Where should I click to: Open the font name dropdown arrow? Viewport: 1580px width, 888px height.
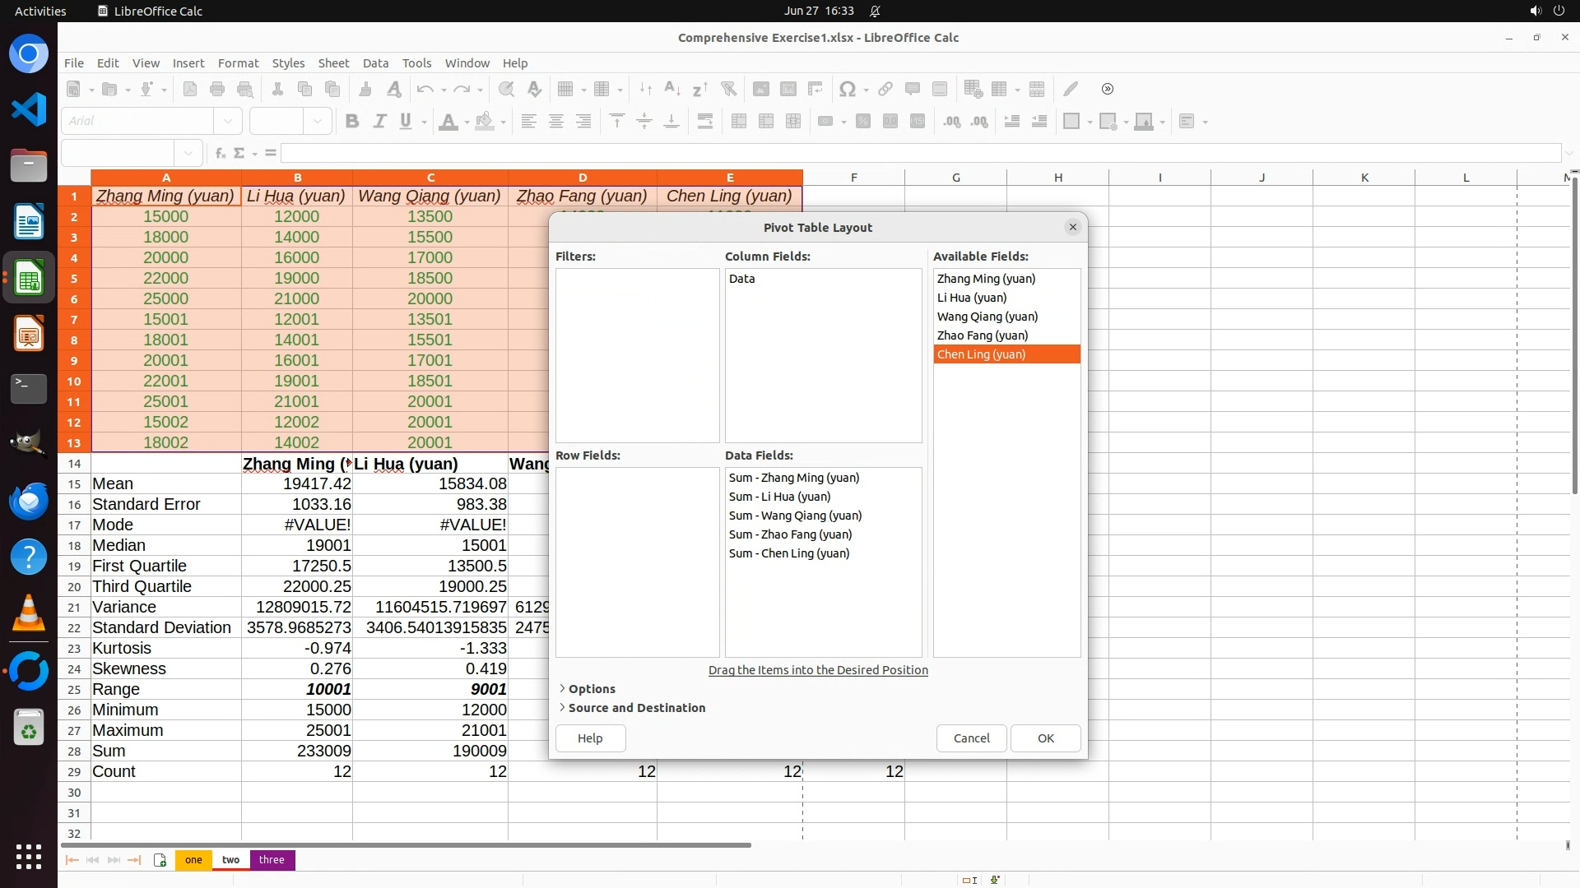point(228,121)
